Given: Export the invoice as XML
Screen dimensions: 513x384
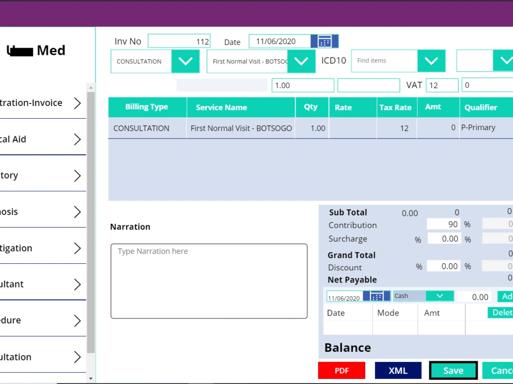Looking at the screenshot, I should click(x=398, y=370).
